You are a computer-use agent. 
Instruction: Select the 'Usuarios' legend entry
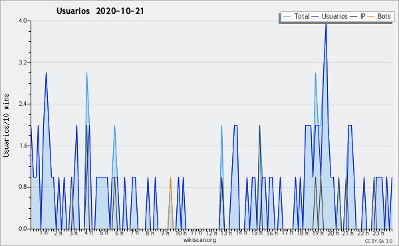(330, 16)
